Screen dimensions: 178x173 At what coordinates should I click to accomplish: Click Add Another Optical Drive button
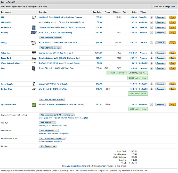click(x=52, y=99)
